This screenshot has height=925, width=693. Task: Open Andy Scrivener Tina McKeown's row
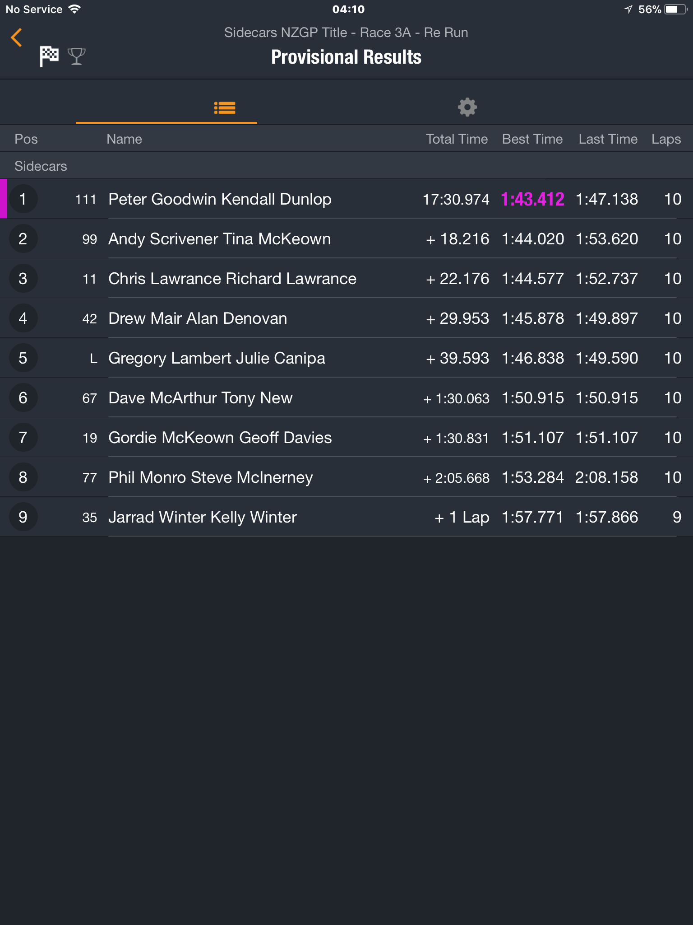click(346, 239)
